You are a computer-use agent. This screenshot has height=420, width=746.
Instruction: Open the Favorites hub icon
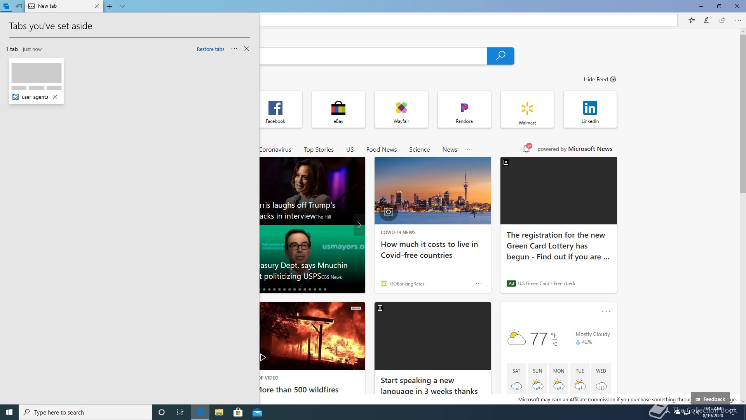[692, 20]
